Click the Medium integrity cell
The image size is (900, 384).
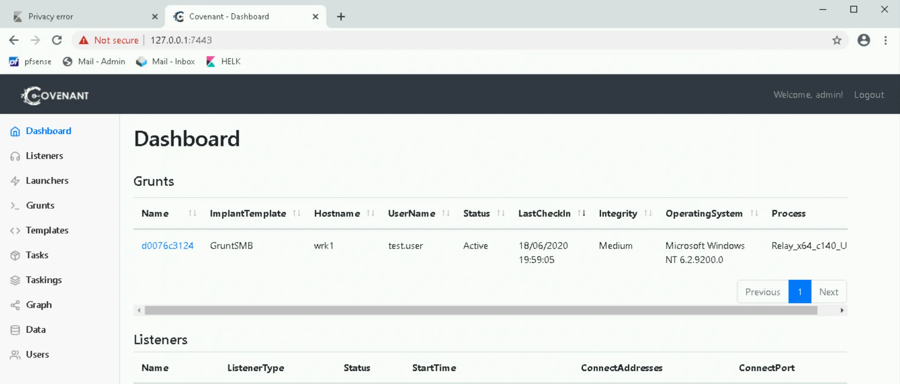point(615,246)
